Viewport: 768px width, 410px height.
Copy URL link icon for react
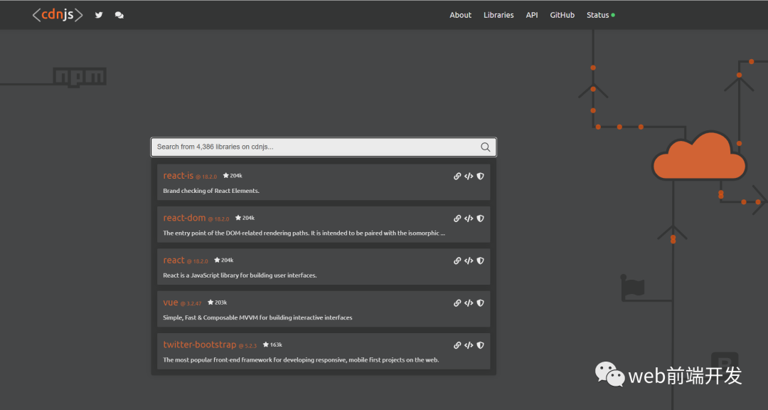click(457, 261)
